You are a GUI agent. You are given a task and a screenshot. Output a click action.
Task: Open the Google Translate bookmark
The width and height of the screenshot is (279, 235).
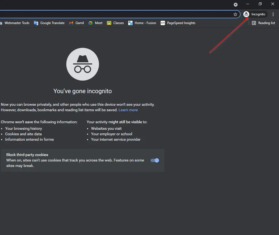point(49,23)
